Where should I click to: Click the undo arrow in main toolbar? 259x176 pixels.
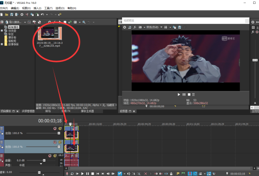[x=42, y=15]
